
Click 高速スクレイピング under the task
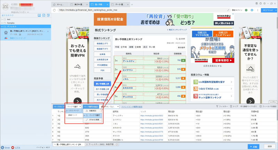18,38
